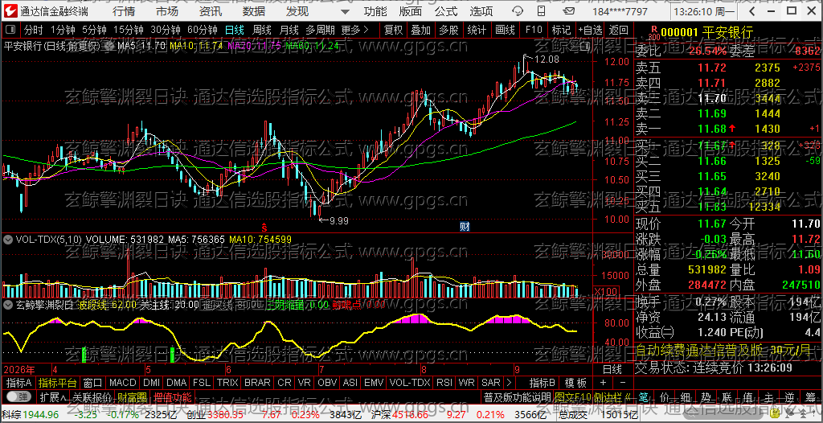Select the 月线 monthly period
823x423 pixels.
[289, 30]
